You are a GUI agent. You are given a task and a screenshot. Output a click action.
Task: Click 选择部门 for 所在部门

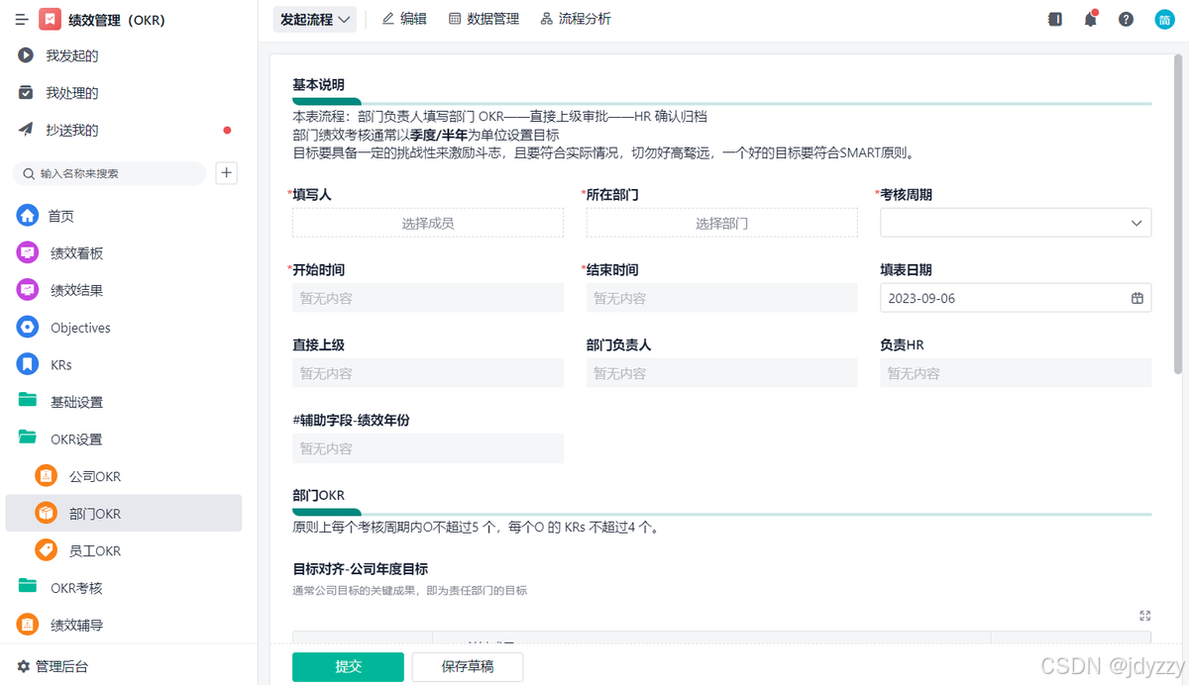click(721, 224)
